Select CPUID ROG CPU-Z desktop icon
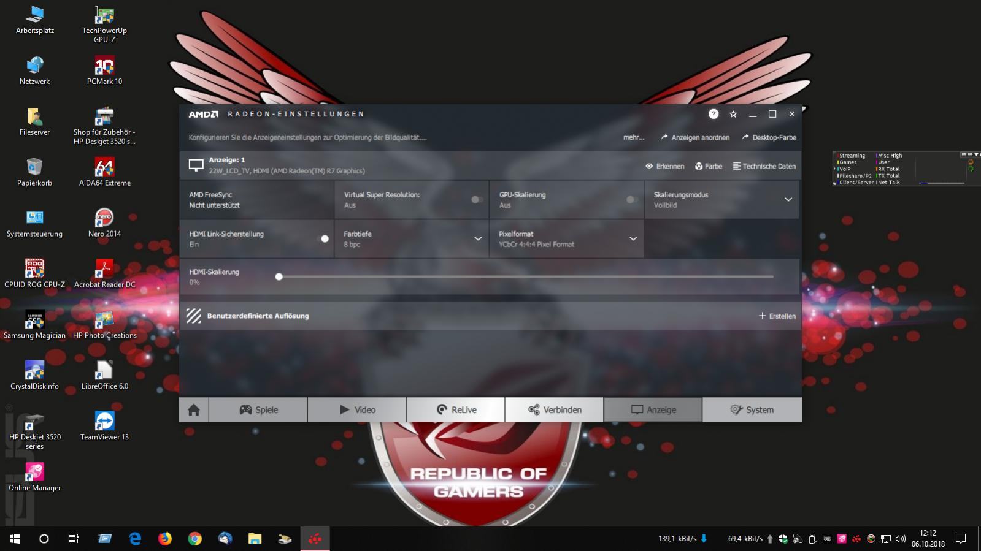The height and width of the screenshot is (551, 981). click(35, 273)
